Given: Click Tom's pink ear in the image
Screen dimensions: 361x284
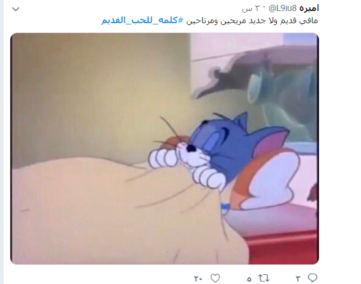Looking at the screenshot, I should pyautogui.click(x=273, y=140).
